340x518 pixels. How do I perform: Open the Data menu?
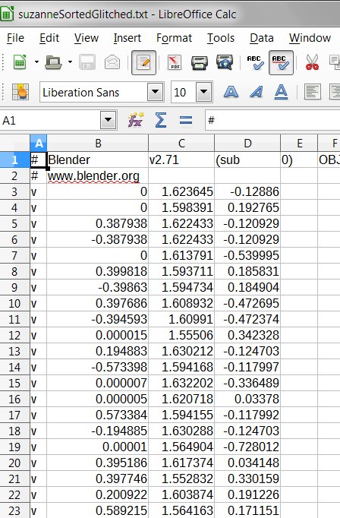tap(261, 38)
